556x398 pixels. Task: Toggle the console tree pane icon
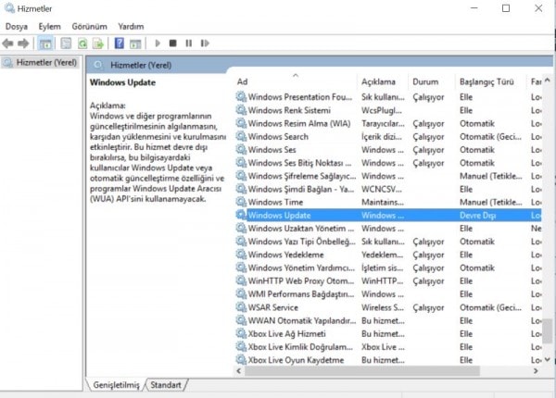point(45,44)
